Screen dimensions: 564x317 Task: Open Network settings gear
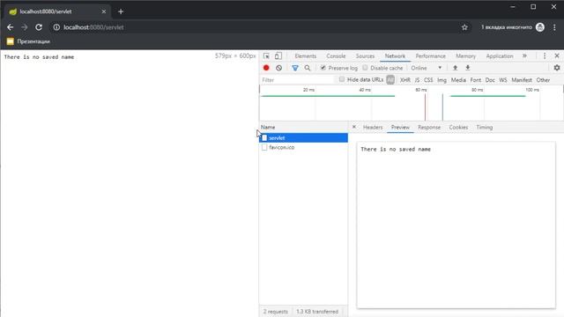557,68
